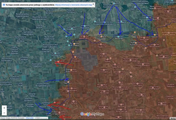Zoom in on the map
Screen dimensions: 176x120
pos(4,108)
